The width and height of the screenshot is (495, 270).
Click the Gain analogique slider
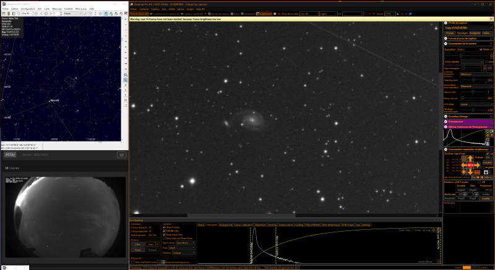coord(471,68)
